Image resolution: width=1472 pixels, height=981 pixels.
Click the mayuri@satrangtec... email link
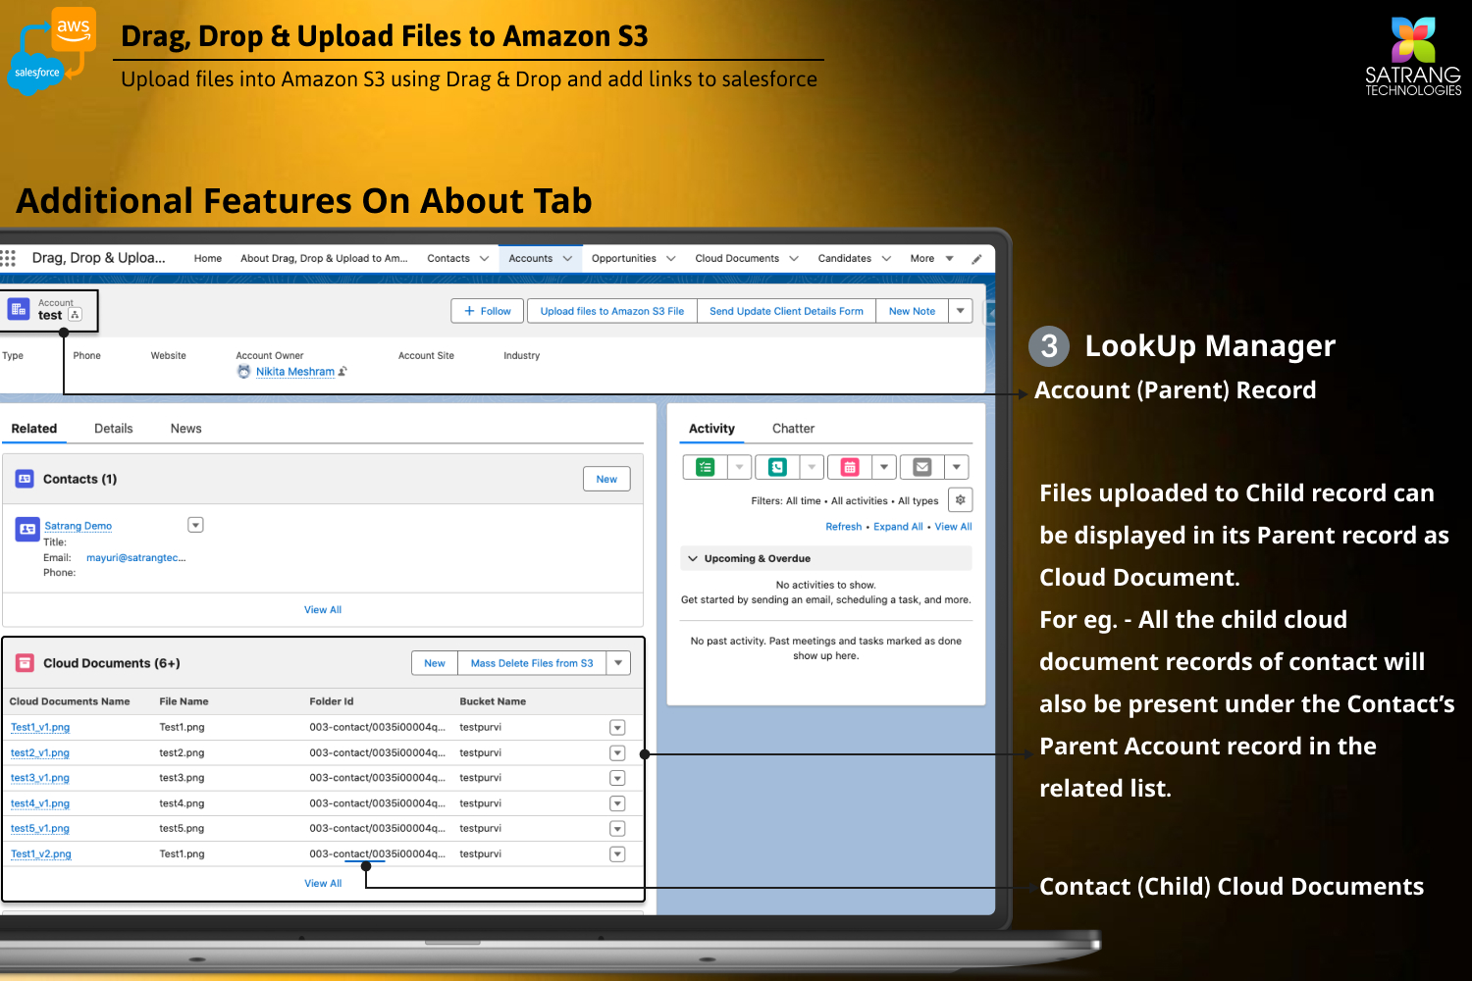click(x=135, y=557)
